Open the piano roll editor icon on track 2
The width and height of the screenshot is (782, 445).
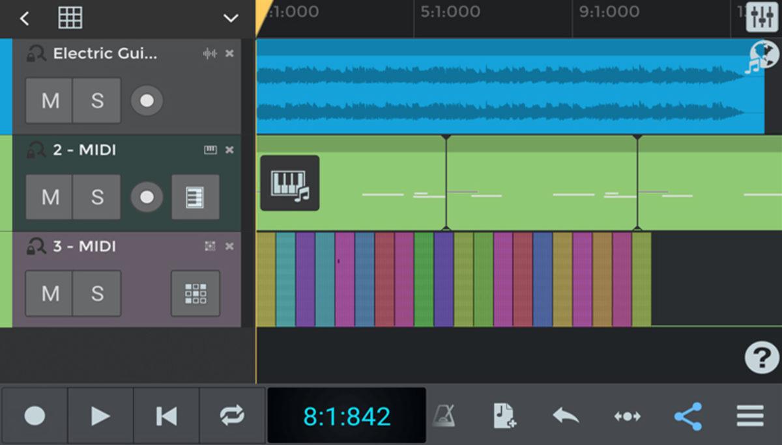coord(195,197)
